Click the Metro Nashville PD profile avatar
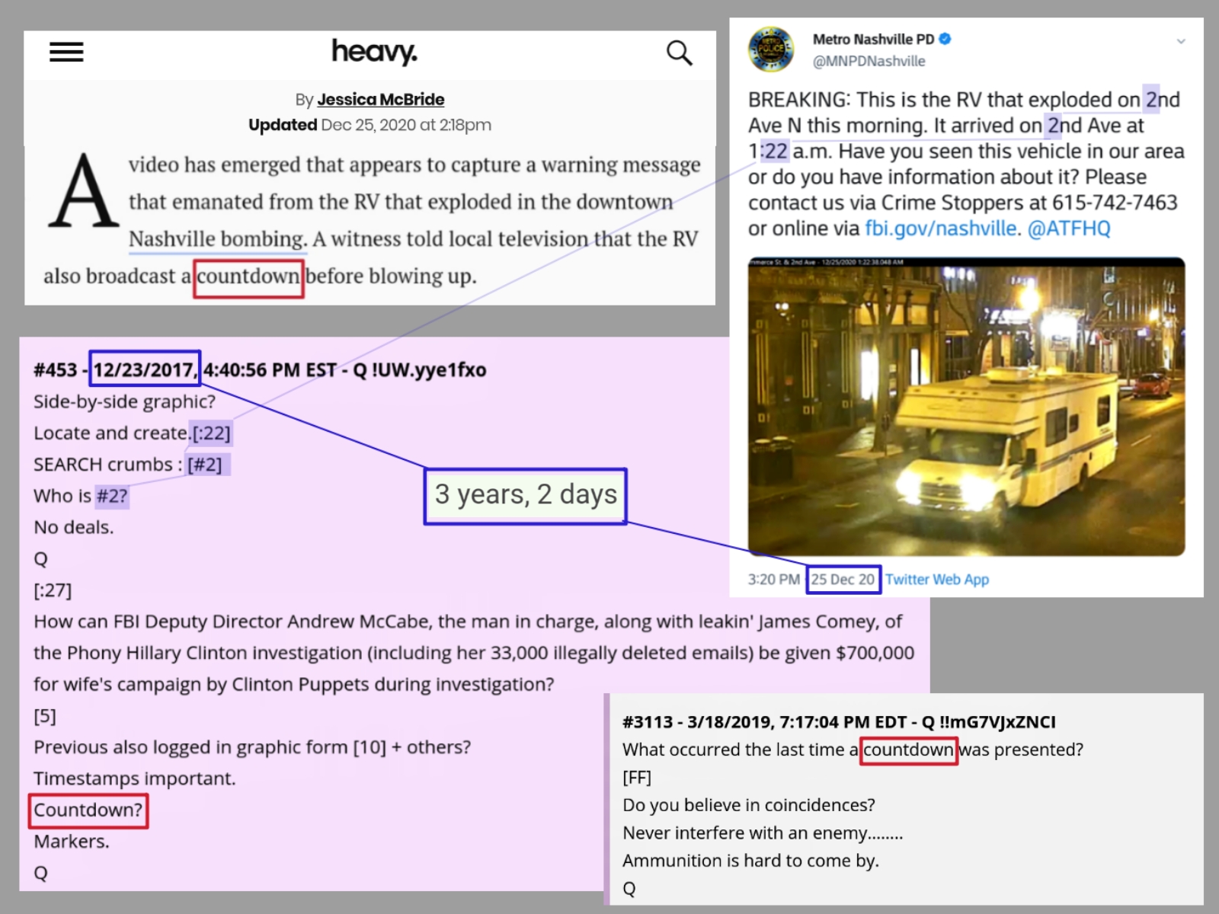 tap(771, 50)
